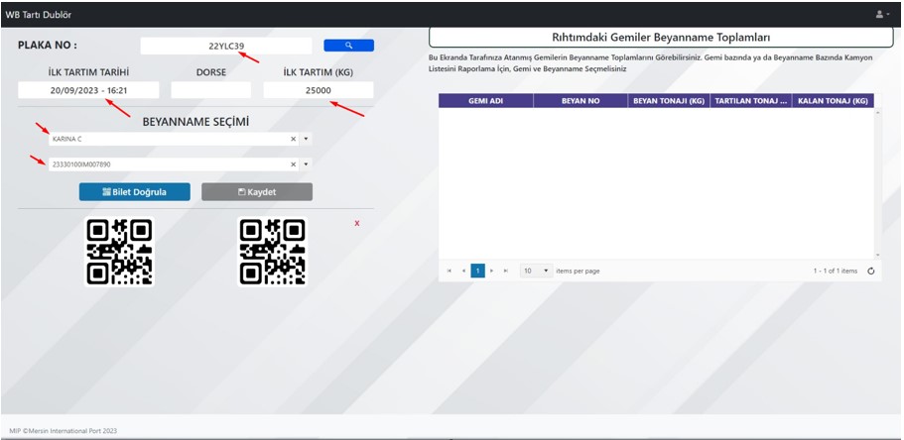Click the "1 - 1 of 1 items" text

coord(836,271)
